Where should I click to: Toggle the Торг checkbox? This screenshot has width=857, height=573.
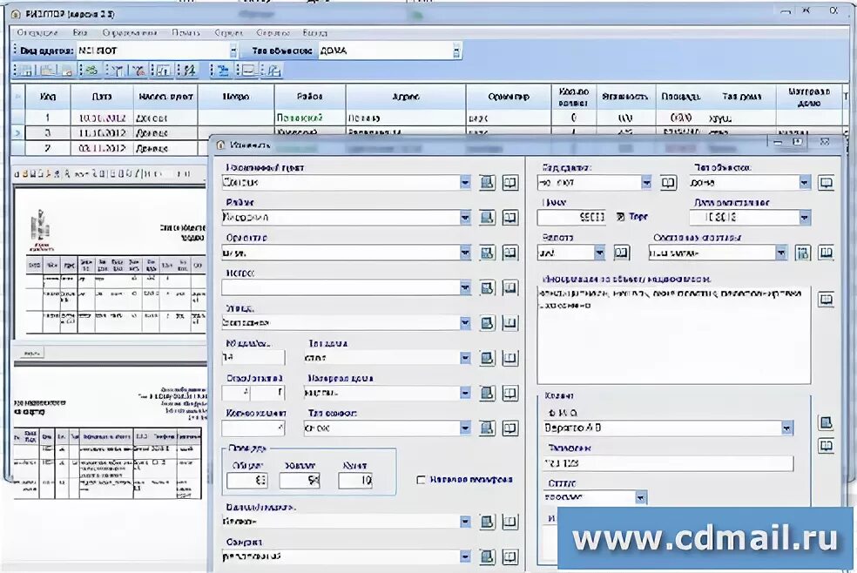[x=620, y=217]
